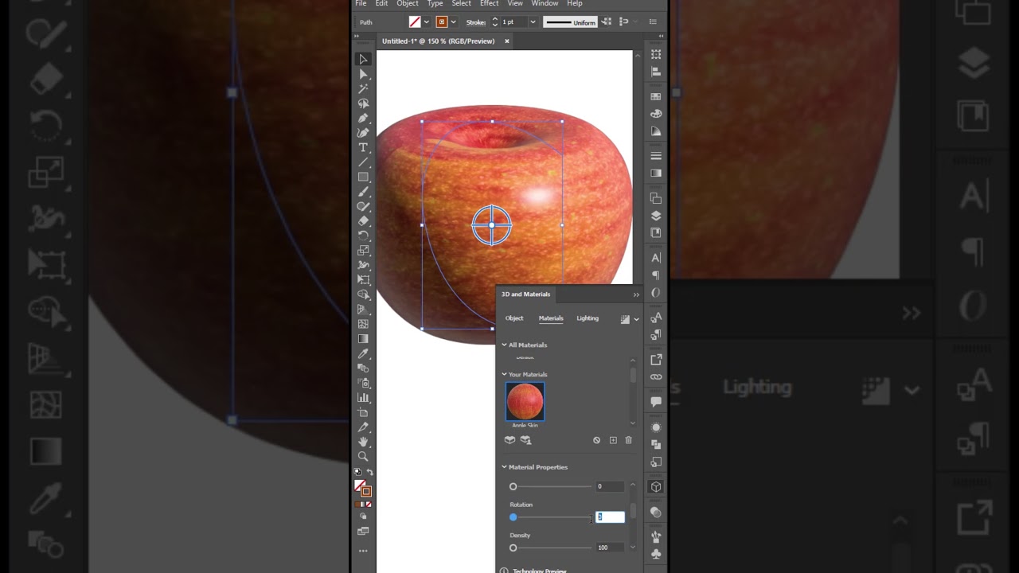Select the Pen tool
This screenshot has width=1019, height=573.
pyautogui.click(x=363, y=118)
